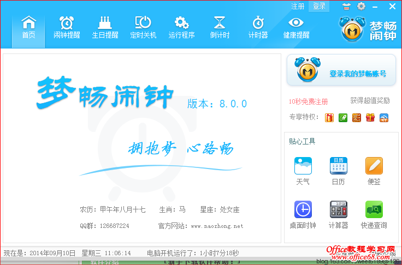This screenshot has width=402, height=265.
Task: Click the 版本: 8.0.0 version text
Action: pyautogui.click(x=217, y=104)
